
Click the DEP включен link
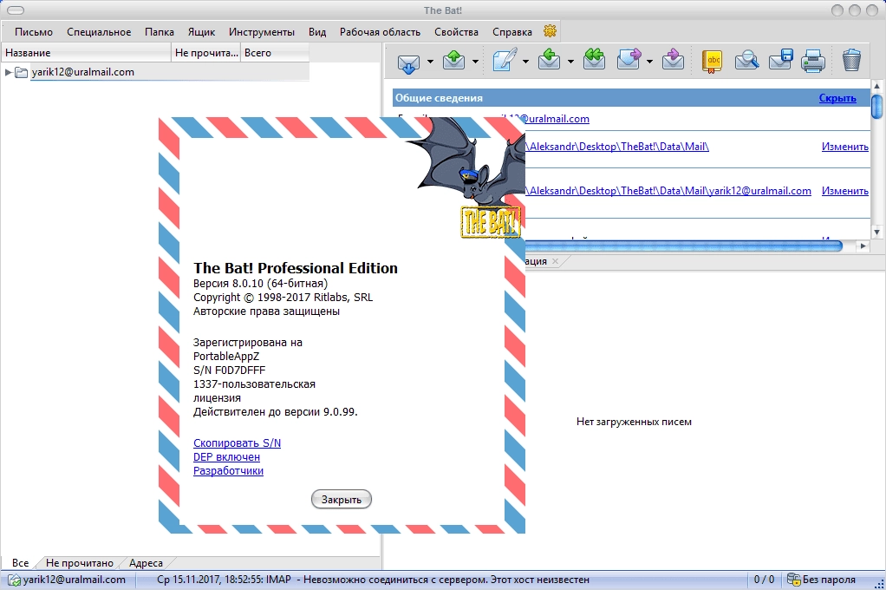[226, 457]
